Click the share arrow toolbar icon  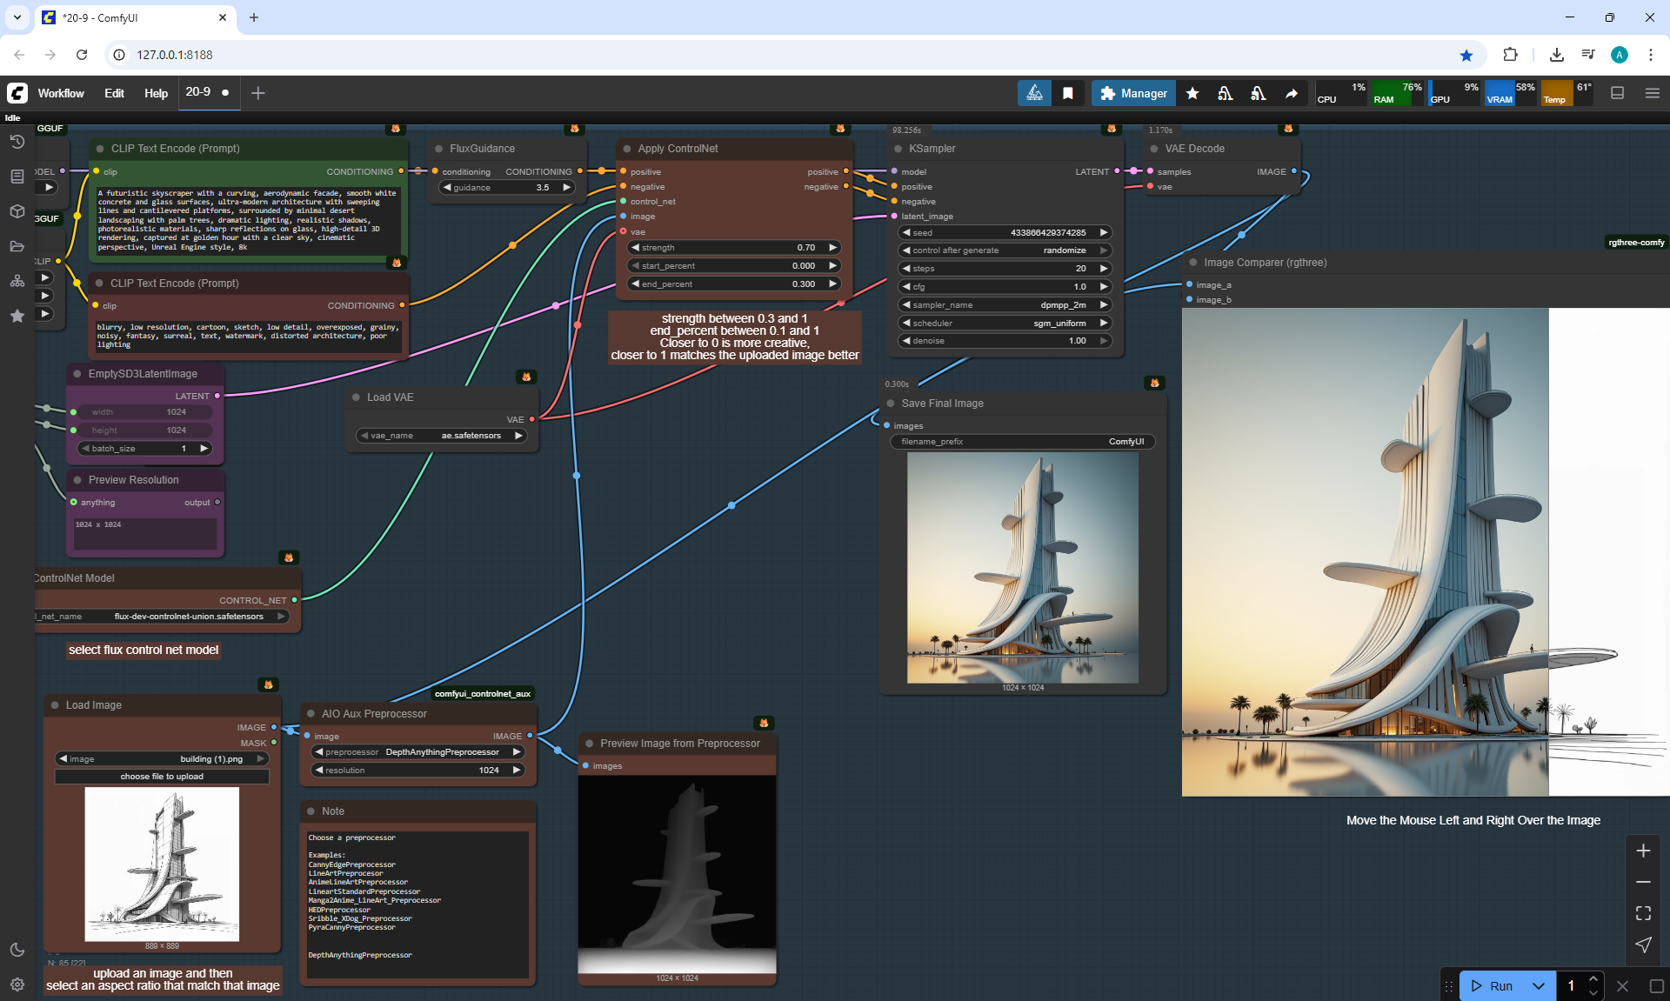(x=1292, y=93)
